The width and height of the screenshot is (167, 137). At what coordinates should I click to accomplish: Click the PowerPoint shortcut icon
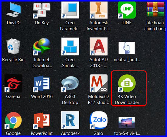[42, 121]
